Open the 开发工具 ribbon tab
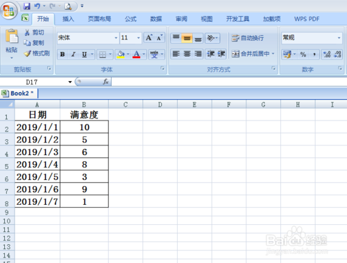This screenshot has width=347, height=263. click(x=237, y=19)
